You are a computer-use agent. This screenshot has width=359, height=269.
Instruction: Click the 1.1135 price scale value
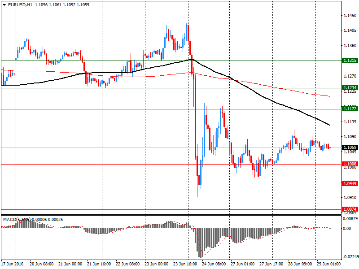click(350, 121)
